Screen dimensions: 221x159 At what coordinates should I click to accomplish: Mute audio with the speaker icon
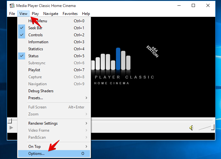(191, 128)
